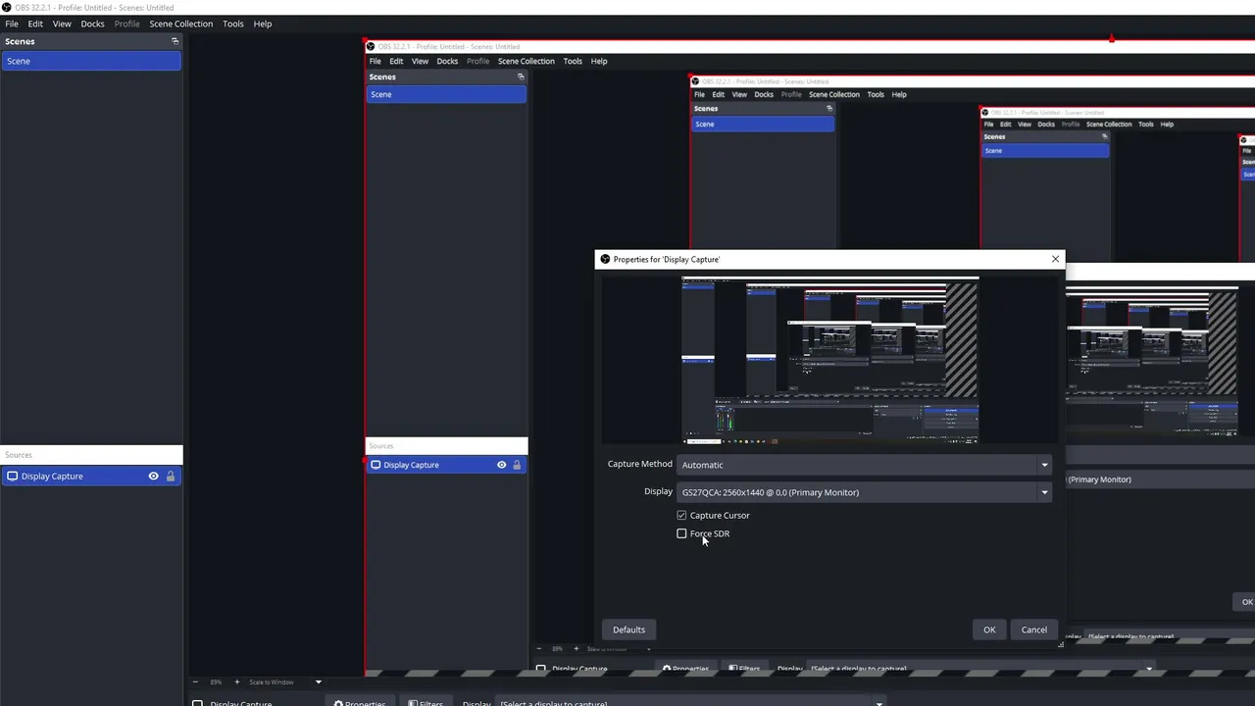The image size is (1255, 706).
Task: Toggle the lock icon on main Display Capture source
Action: (x=170, y=477)
